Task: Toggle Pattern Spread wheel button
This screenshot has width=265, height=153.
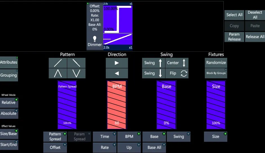Action: pos(55,137)
